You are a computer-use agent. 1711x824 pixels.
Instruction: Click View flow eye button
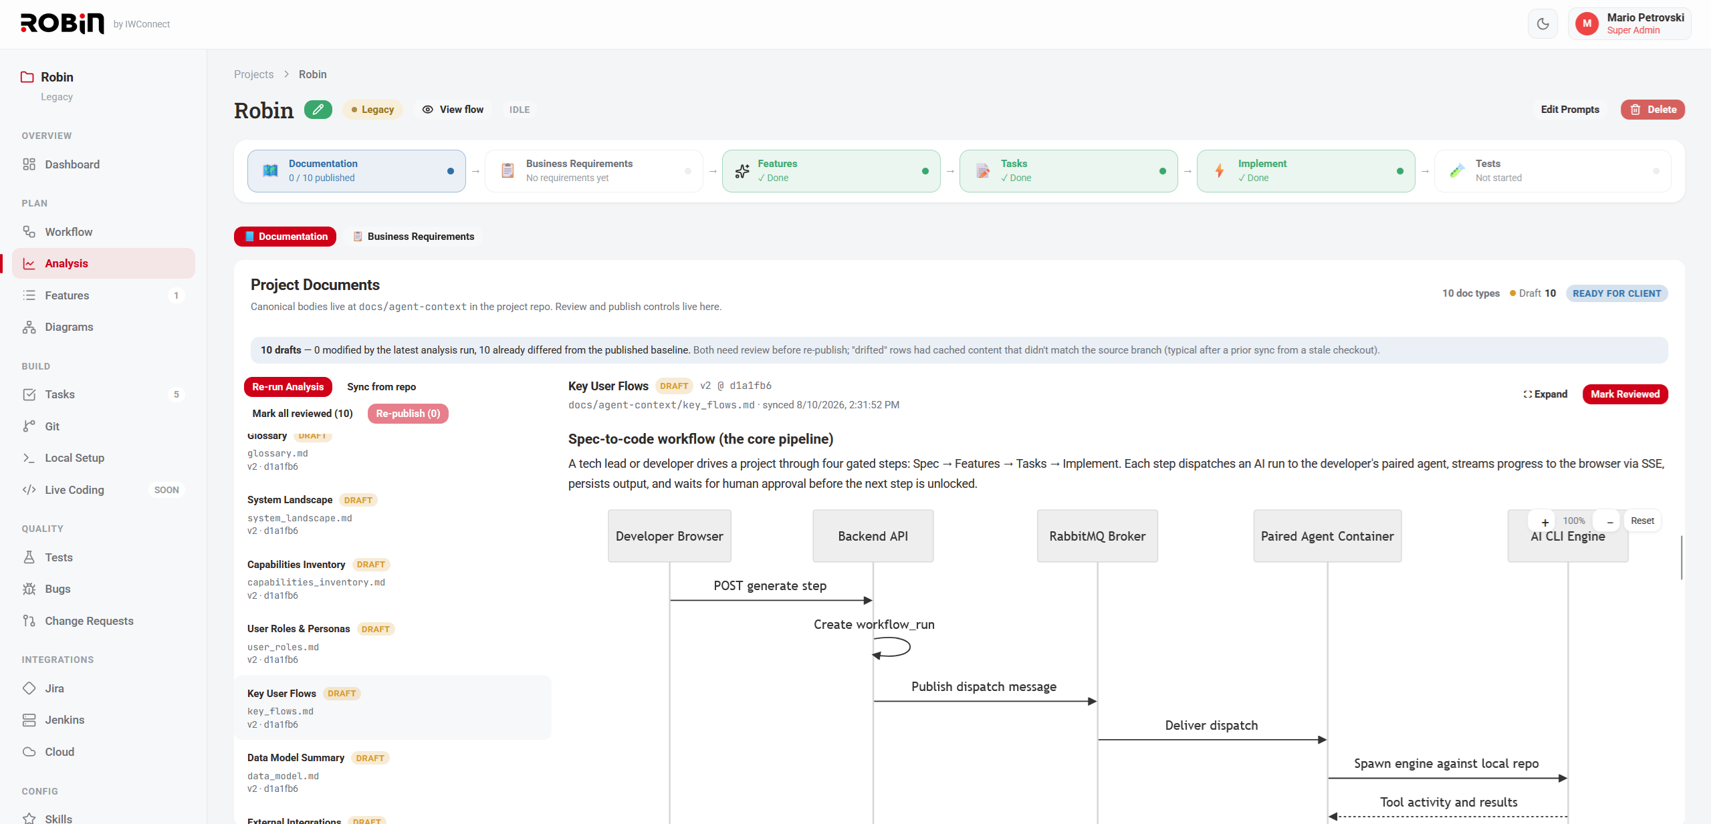[453, 110]
